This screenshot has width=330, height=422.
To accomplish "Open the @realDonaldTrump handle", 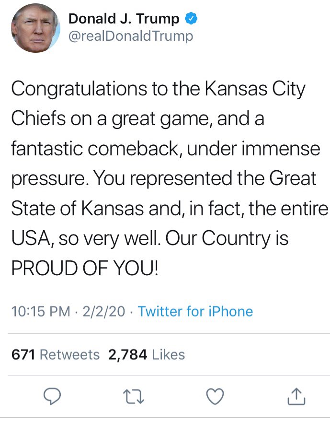I will (x=131, y=36).
